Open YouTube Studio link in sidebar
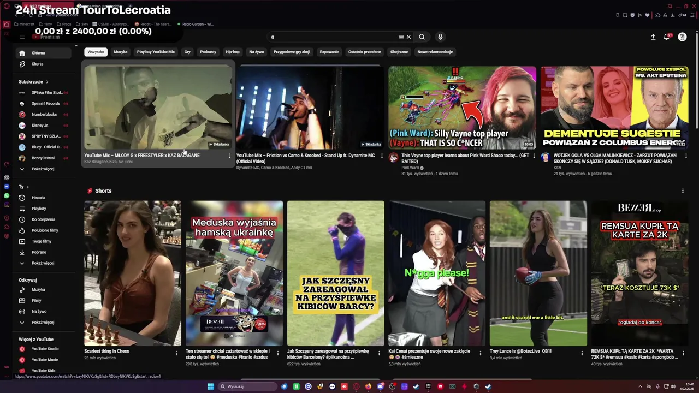The image size is (699, 393). [43, 349]
